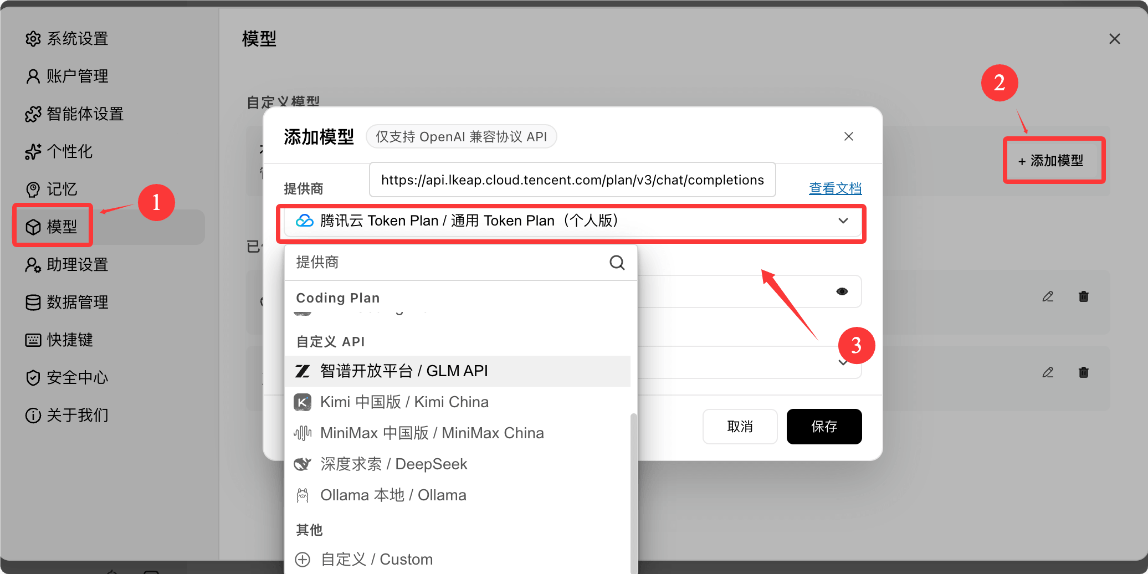Click the 智谱 Z logo icon

click(x=303, y=371)
